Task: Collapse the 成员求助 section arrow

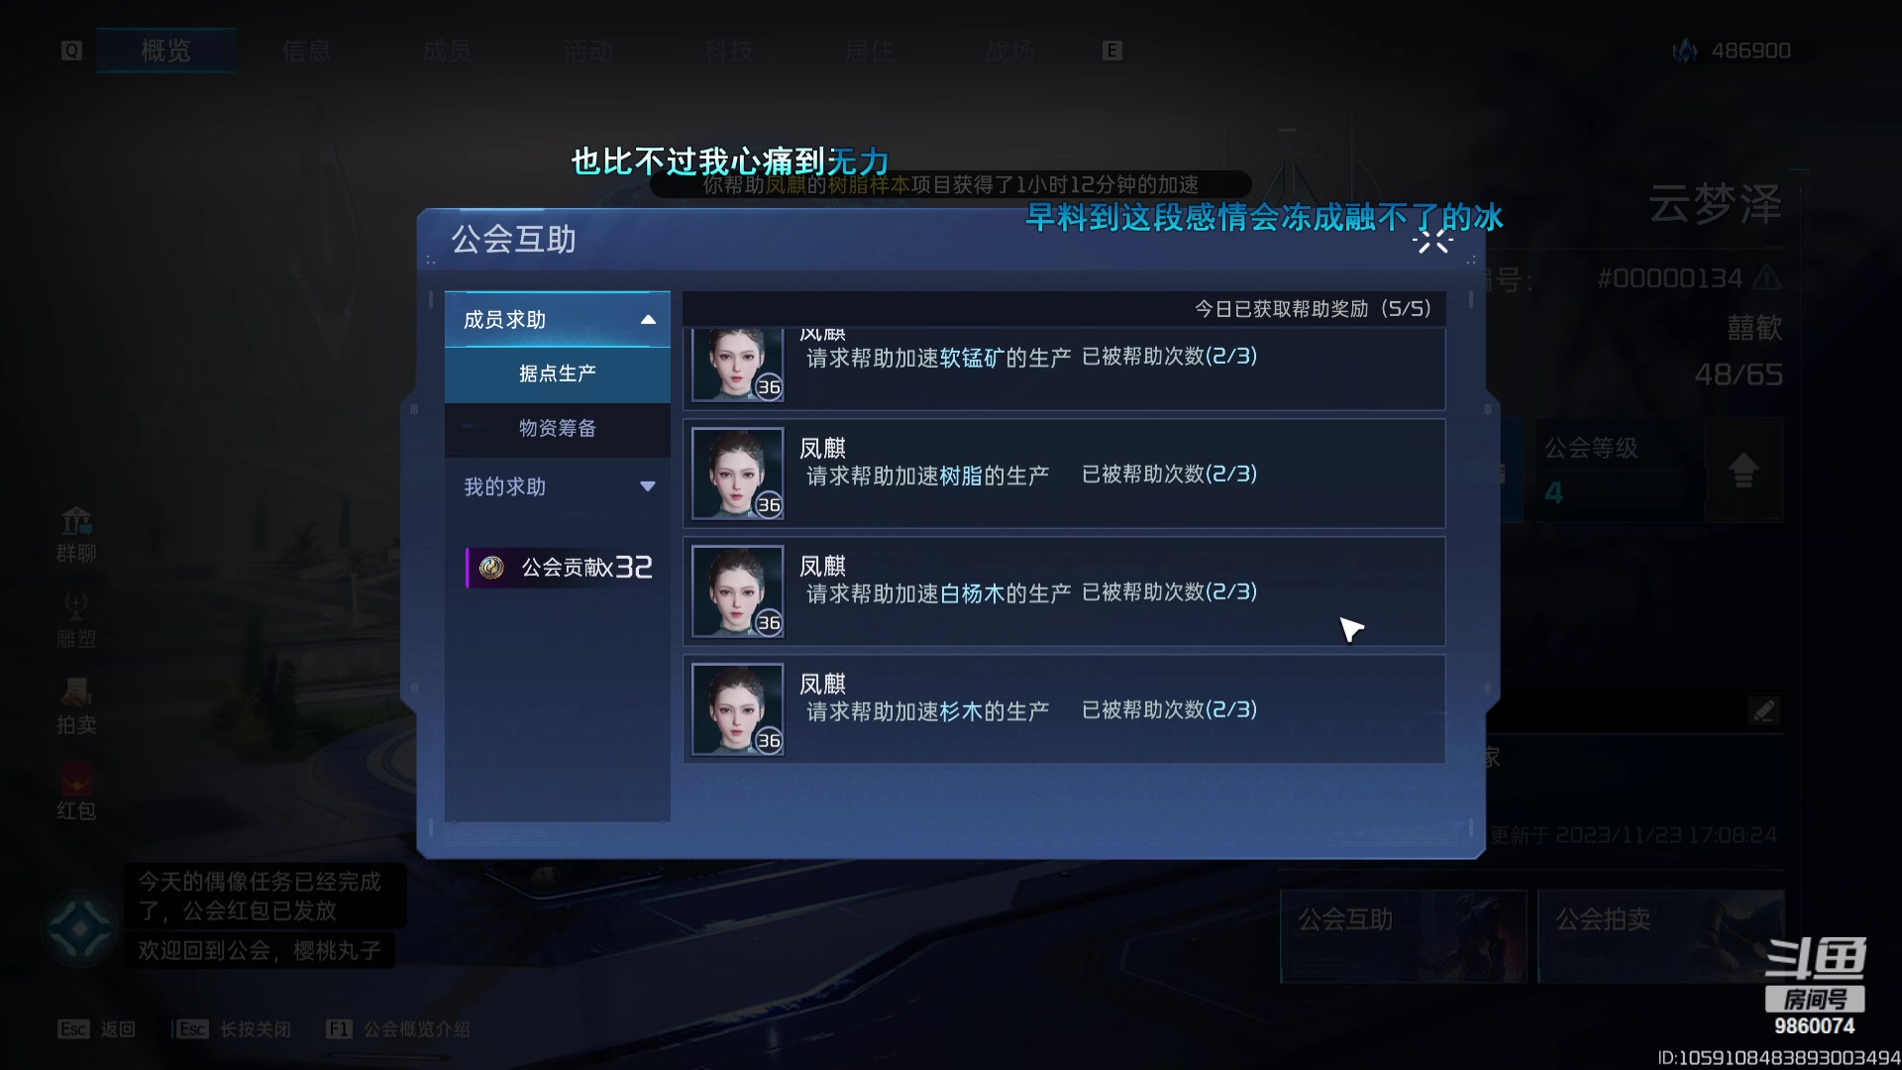Action: tap(648, 319)
